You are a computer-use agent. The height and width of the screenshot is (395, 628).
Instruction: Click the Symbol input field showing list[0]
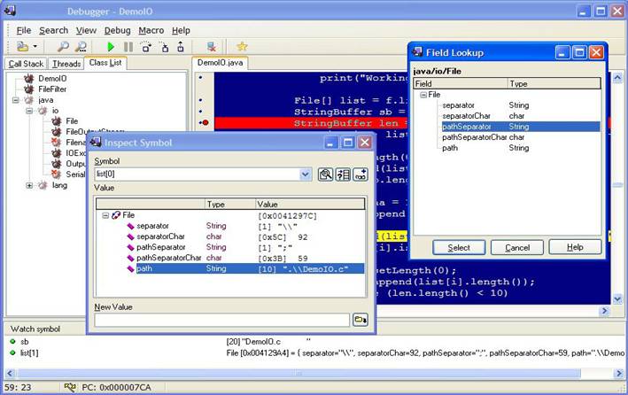pos(198,174)
